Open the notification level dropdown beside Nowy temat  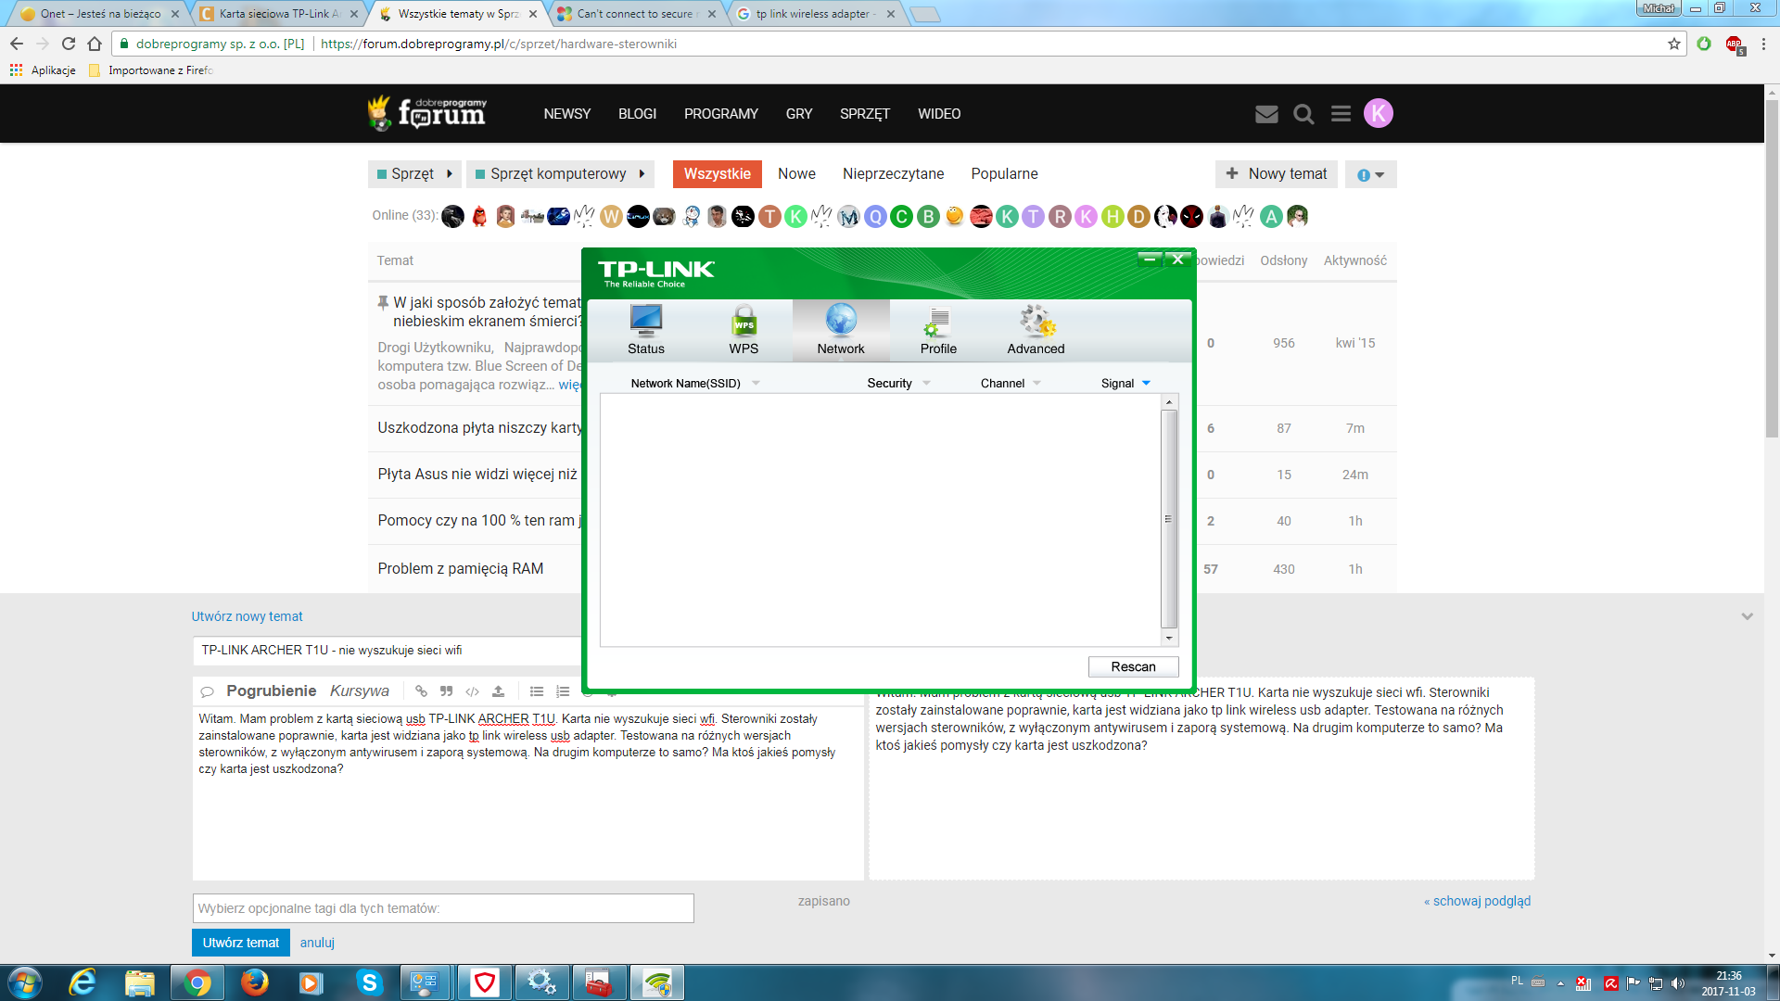[1370, 174]
